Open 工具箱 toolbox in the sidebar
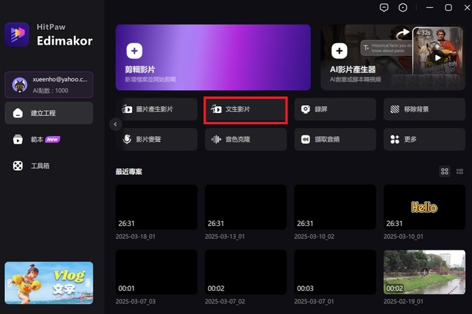472x314 pixels. click(49, 166)
